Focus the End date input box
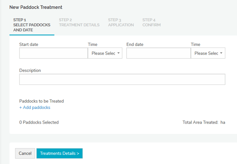This screenshot has height=164, width=237. 158,53
